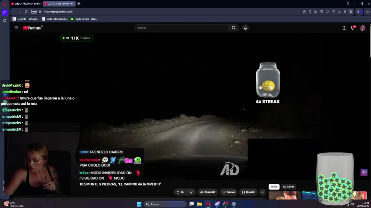The height and width of the screenshot is (208, 371).
Task: Select the Cirilo lleva el AUT tab
Action: [59, 4]
